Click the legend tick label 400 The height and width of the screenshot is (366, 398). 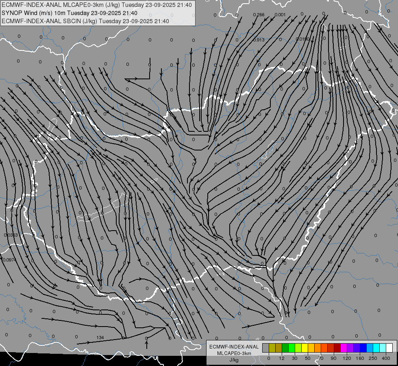click(386, 358)
